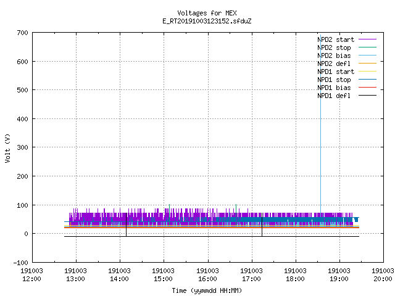
Task: Click the -100 y-axis tick label
Action: 20,263
